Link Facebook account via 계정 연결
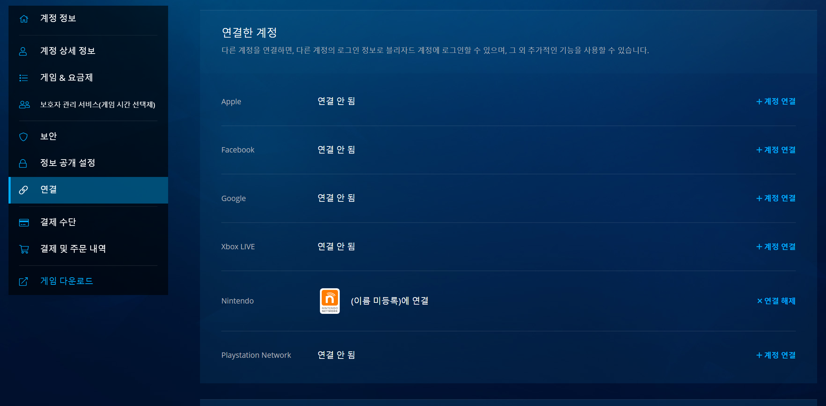The height and width of the screenshot is (406, 826). click(776, 150)
